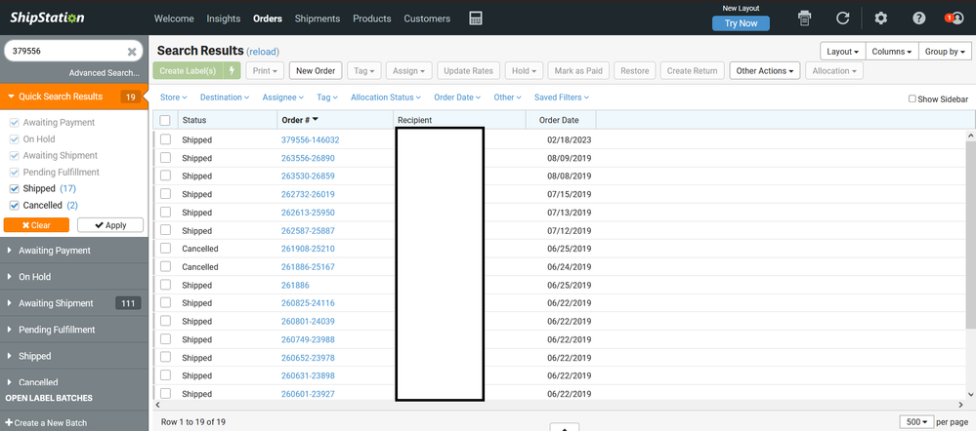Click the printer icon in header
The width and height of the screenshot is (976, 431).
click(804, 19)
